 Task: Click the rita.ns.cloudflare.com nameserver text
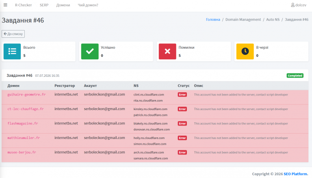pos(148,100)
